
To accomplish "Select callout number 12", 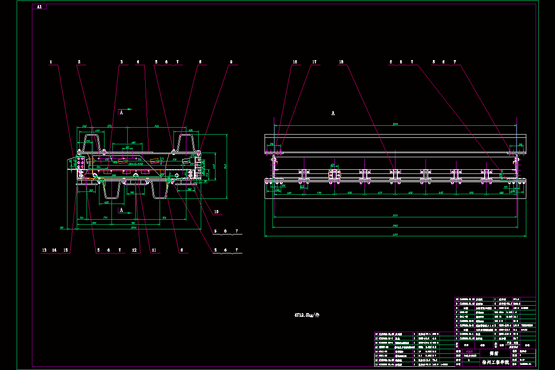I will point(135,250).
